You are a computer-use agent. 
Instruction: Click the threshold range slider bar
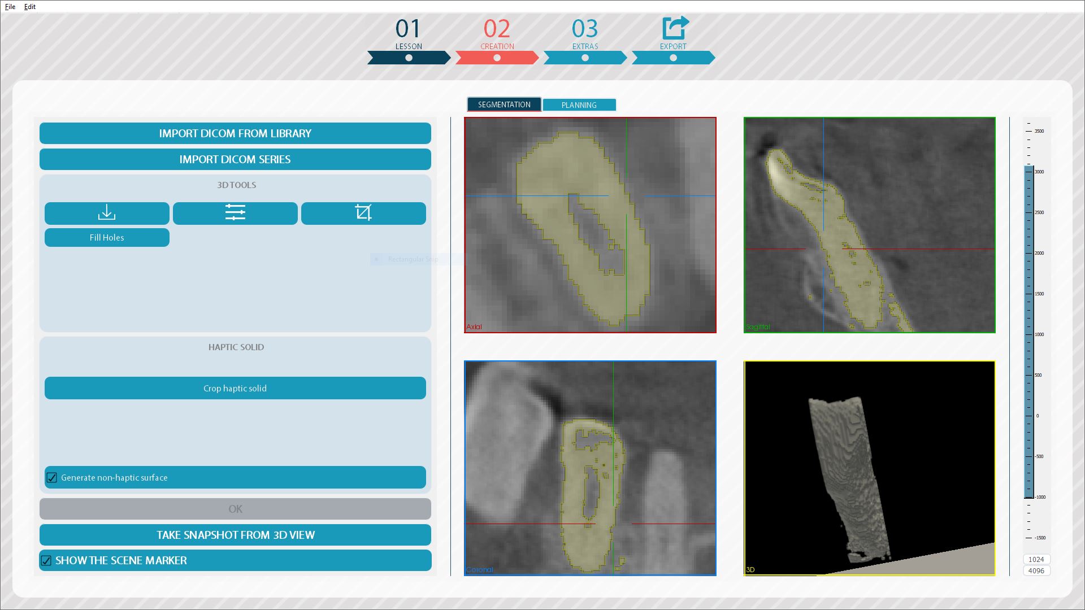pos(1029,332)
